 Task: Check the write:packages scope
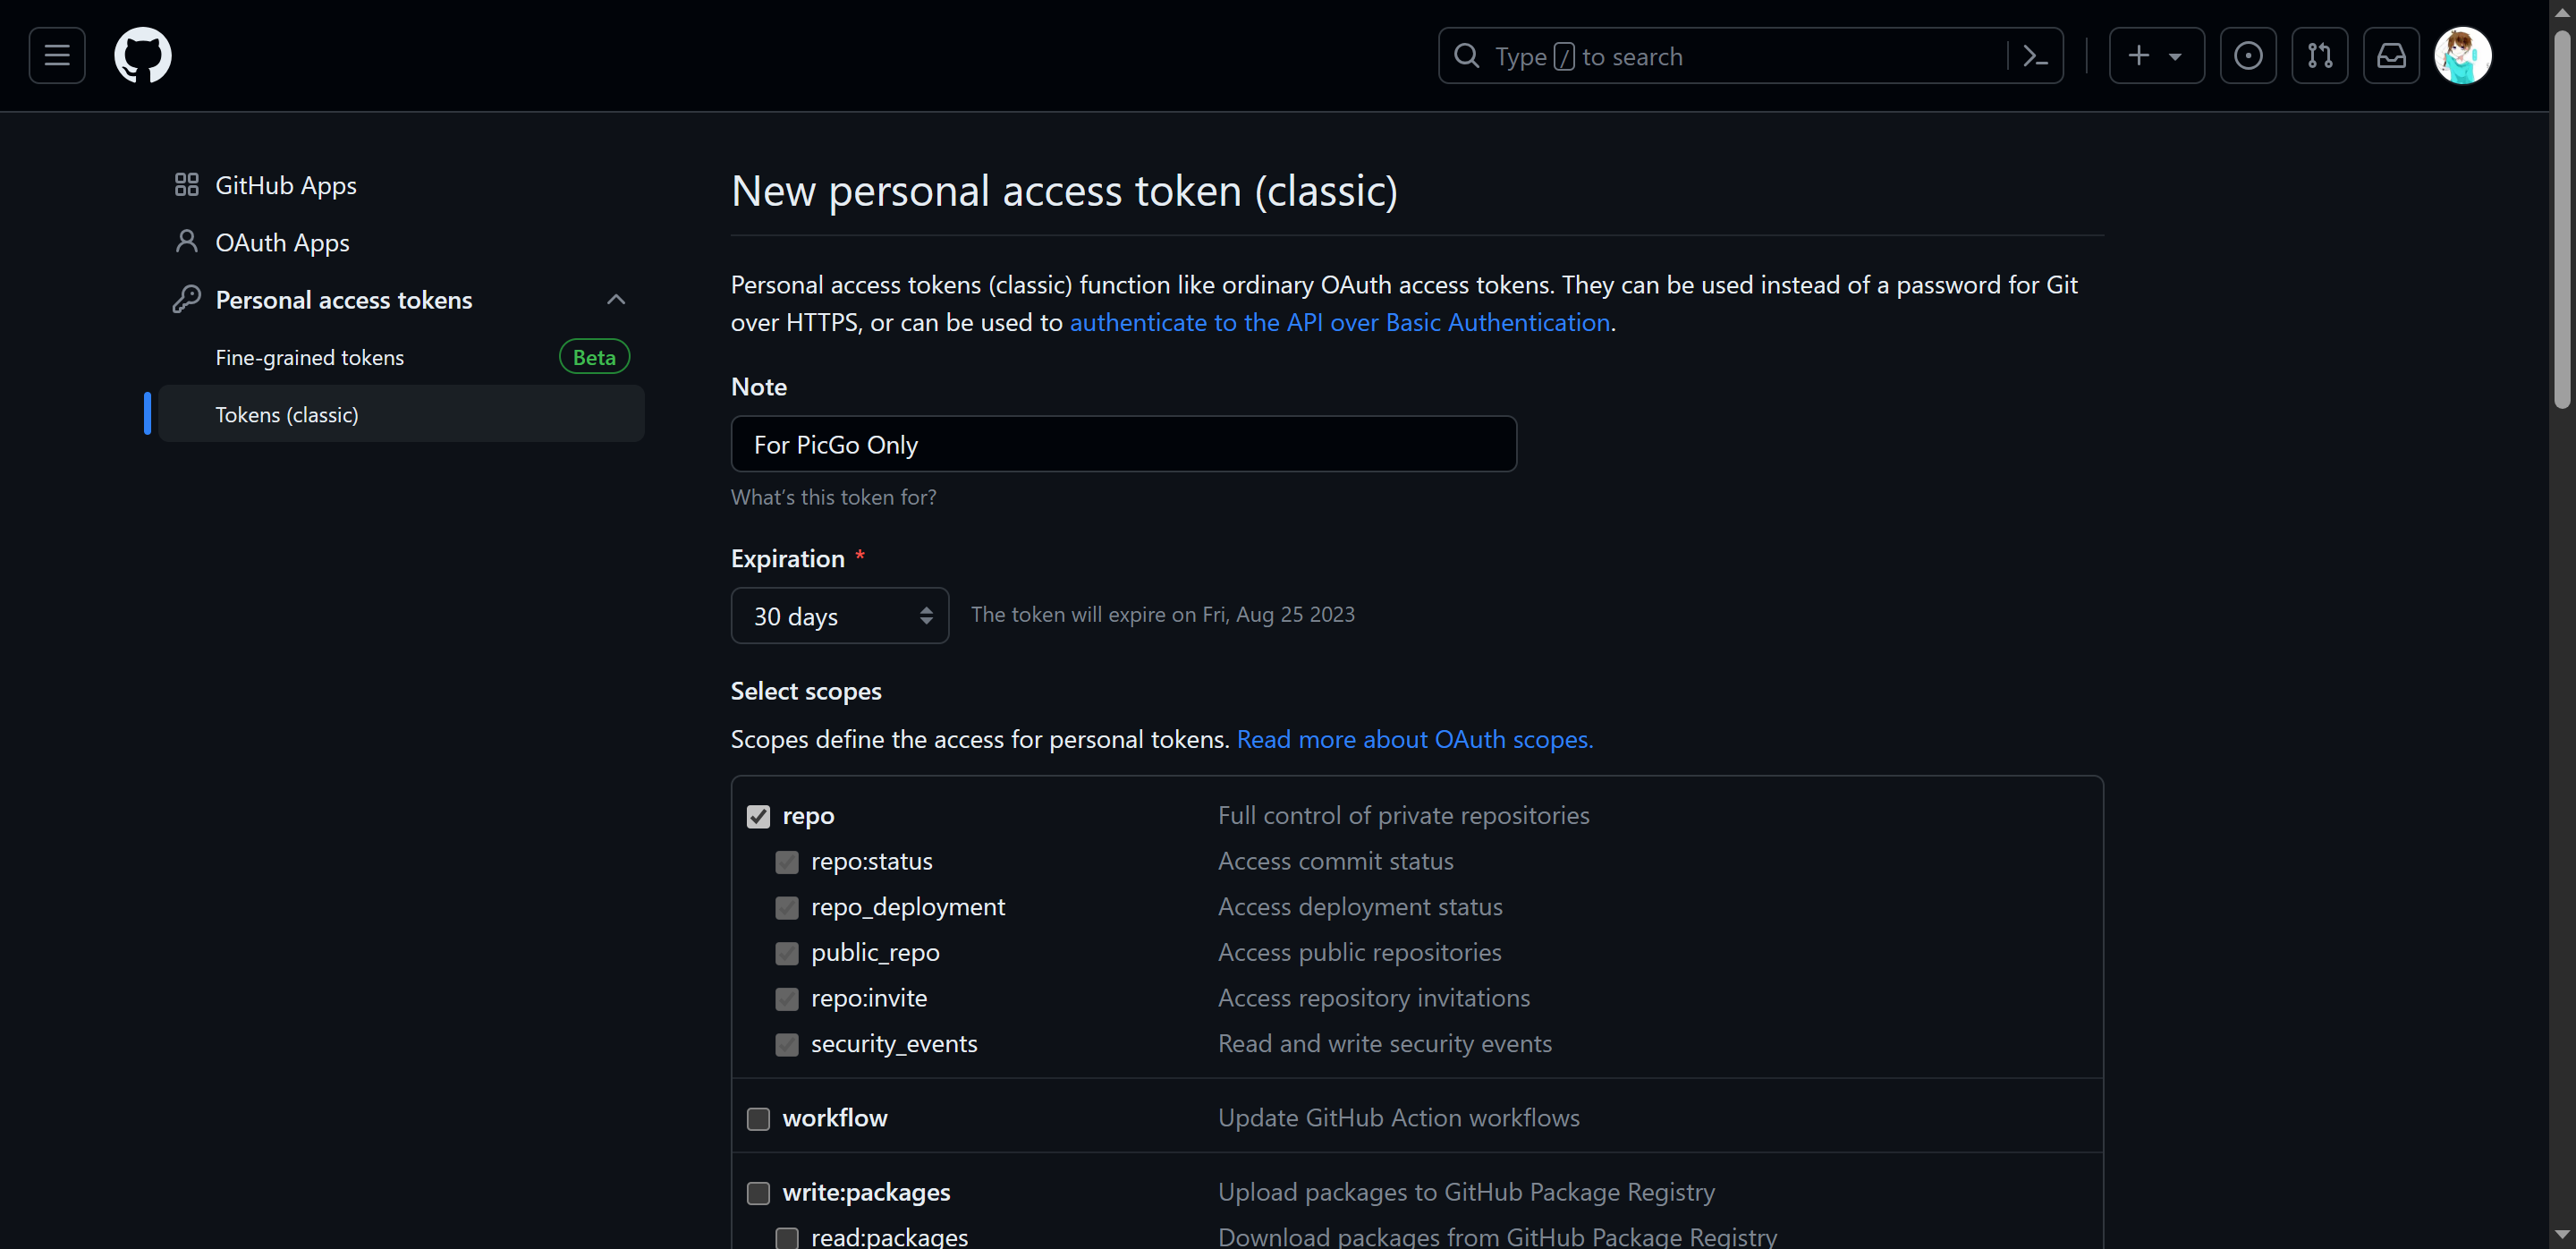tap(758, 1192)
